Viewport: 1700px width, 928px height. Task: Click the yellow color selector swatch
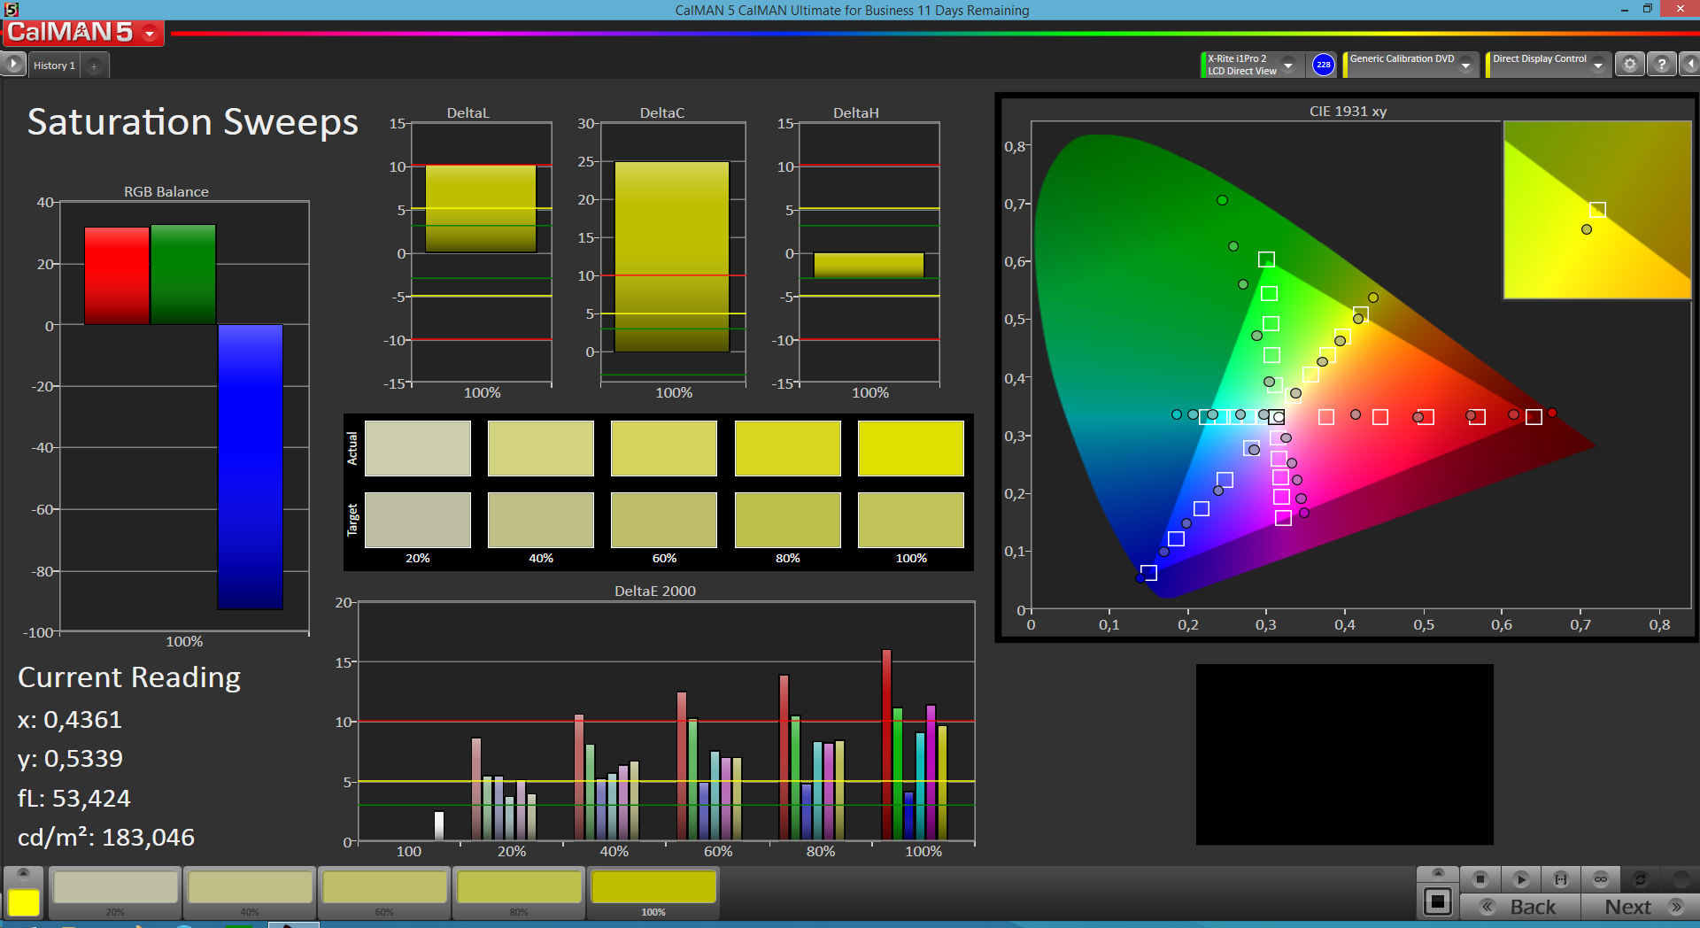pos(24,902)
